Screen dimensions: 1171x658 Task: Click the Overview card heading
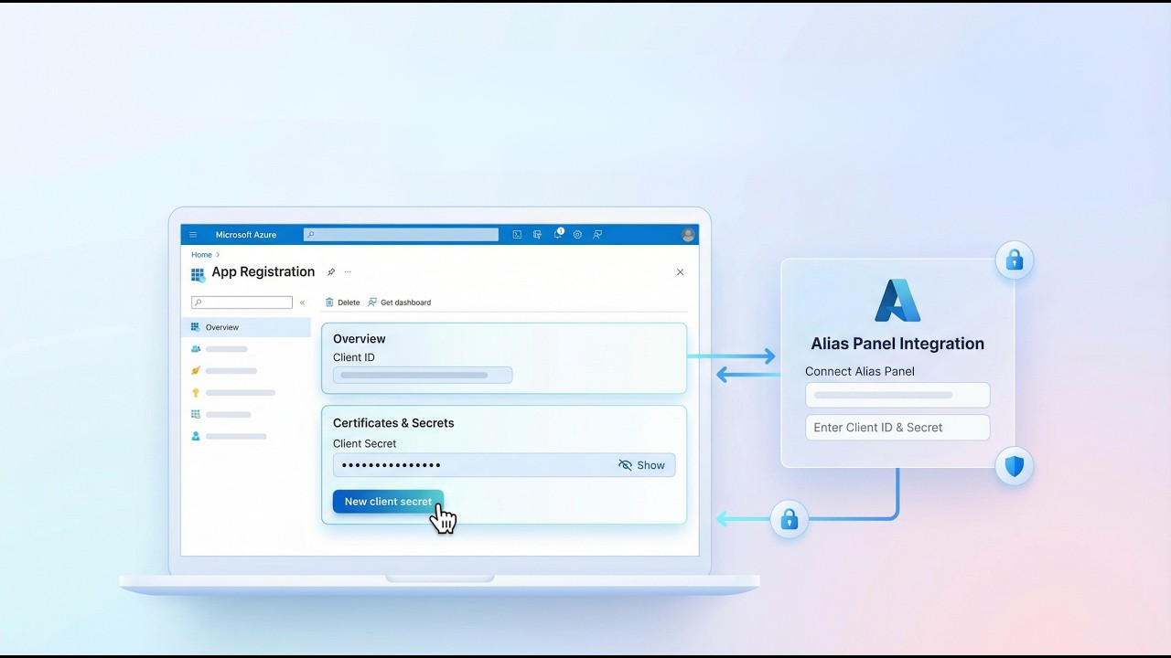point(360,339)
